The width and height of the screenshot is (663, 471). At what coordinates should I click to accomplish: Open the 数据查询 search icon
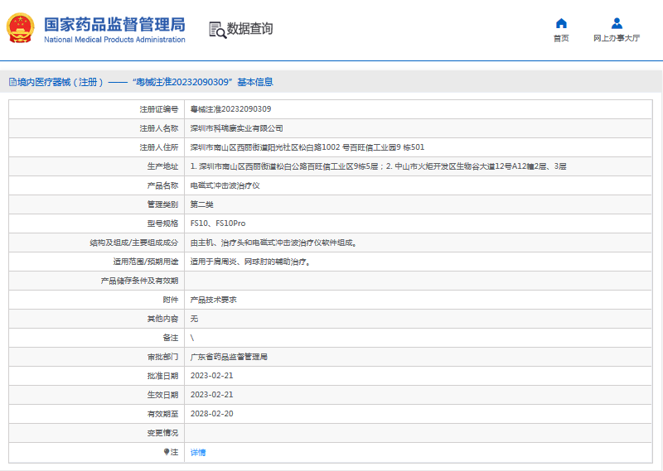217,30
